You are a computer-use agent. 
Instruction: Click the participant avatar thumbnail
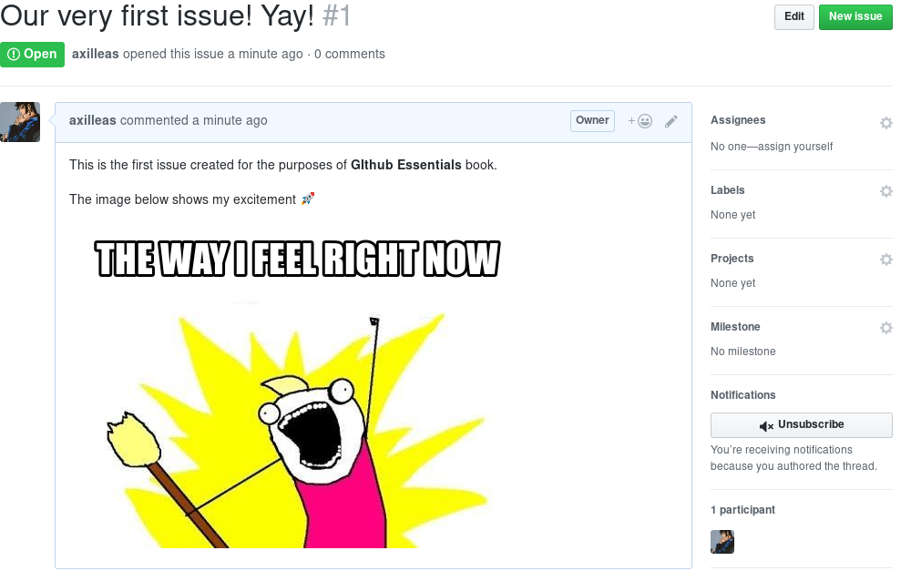[722, 541]
